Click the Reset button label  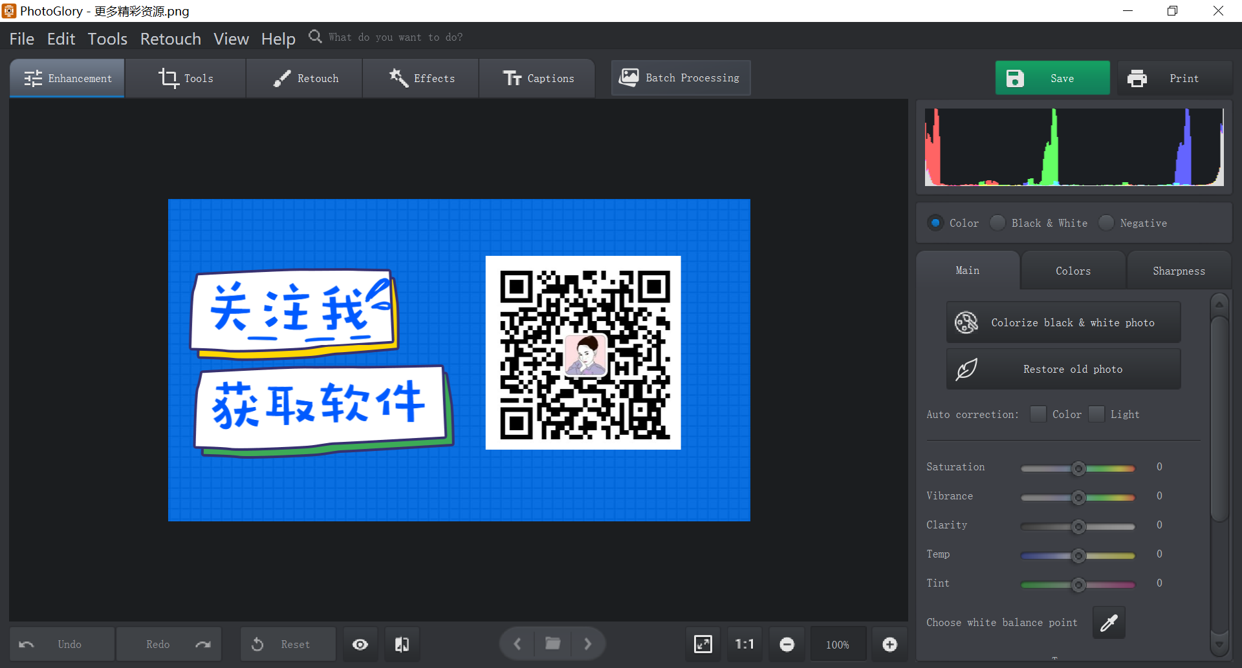point(295,644)
